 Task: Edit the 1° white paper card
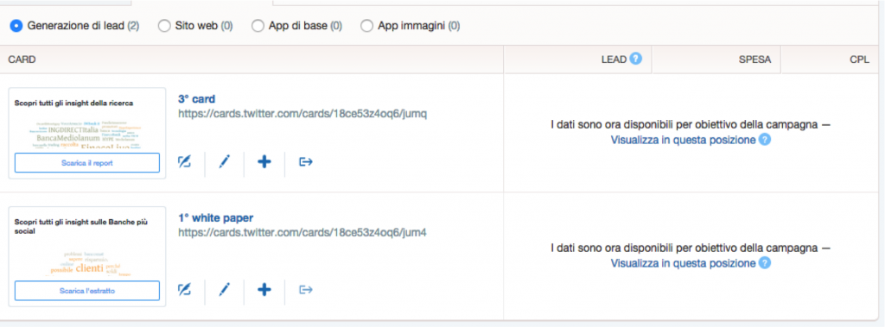pos(225,290)
